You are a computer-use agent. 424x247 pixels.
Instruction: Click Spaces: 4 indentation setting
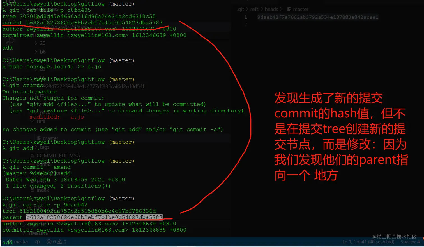[410, 242]
